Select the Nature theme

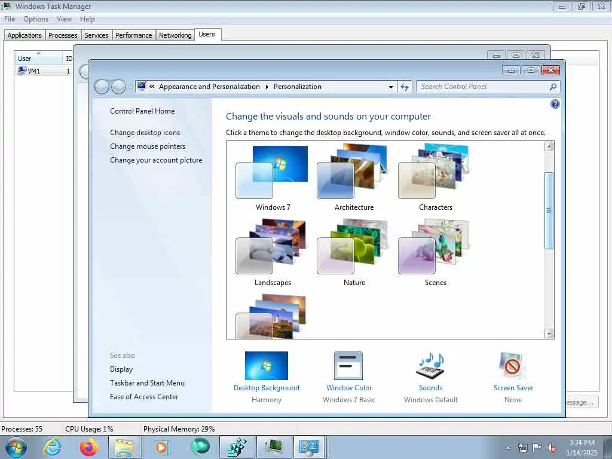(354, 253)
